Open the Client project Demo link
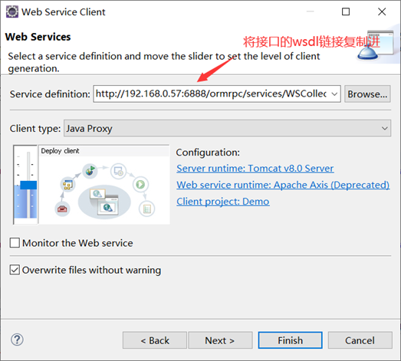The width and height of the screenshot is (401, 361). click(223, 202)
